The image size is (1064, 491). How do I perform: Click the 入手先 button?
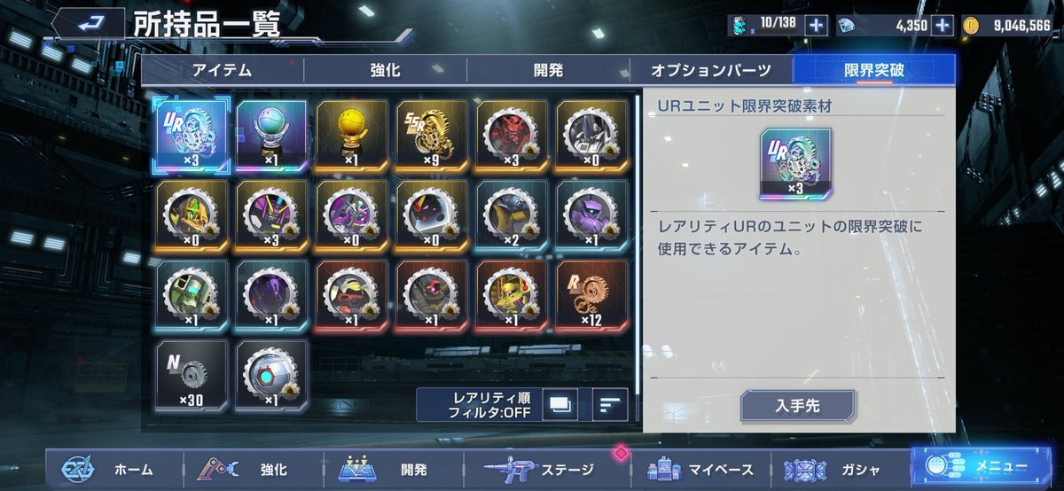(799, 405)
